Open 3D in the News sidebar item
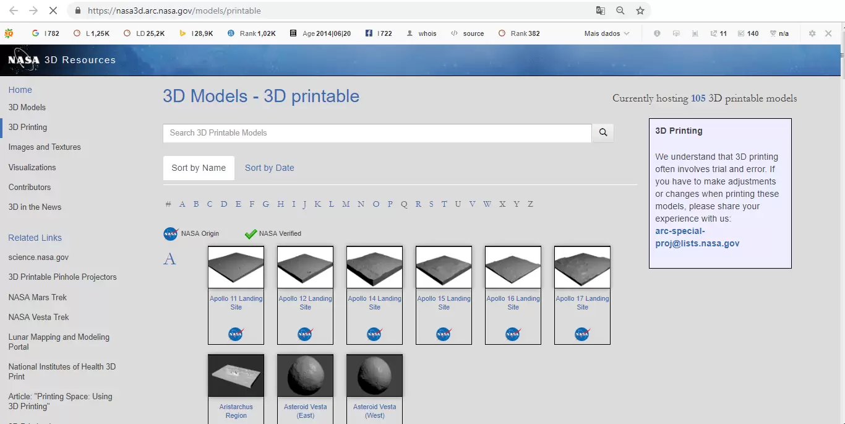The image size is (845, 424). (35, 207)
